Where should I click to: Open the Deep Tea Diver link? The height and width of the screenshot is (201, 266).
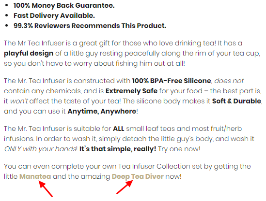click(138, 177)
